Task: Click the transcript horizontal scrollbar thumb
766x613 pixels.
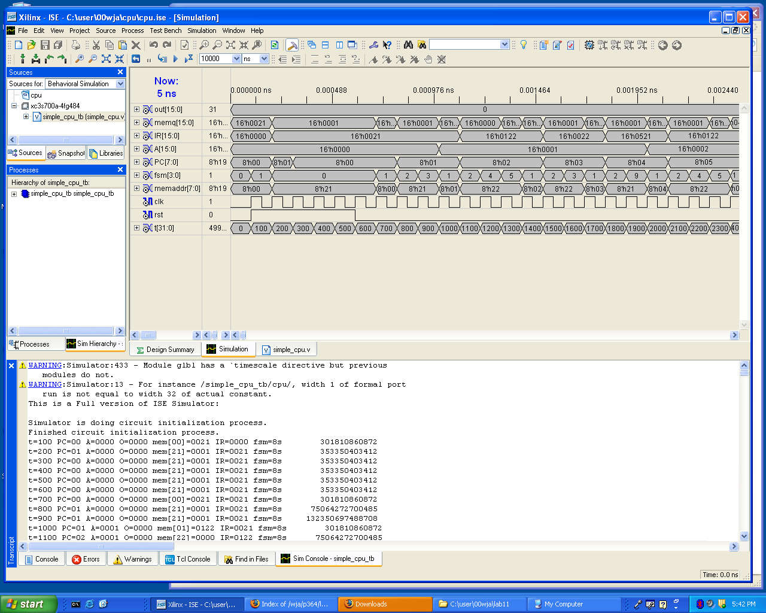Action: pyautogui.click(x=101, y=546)
